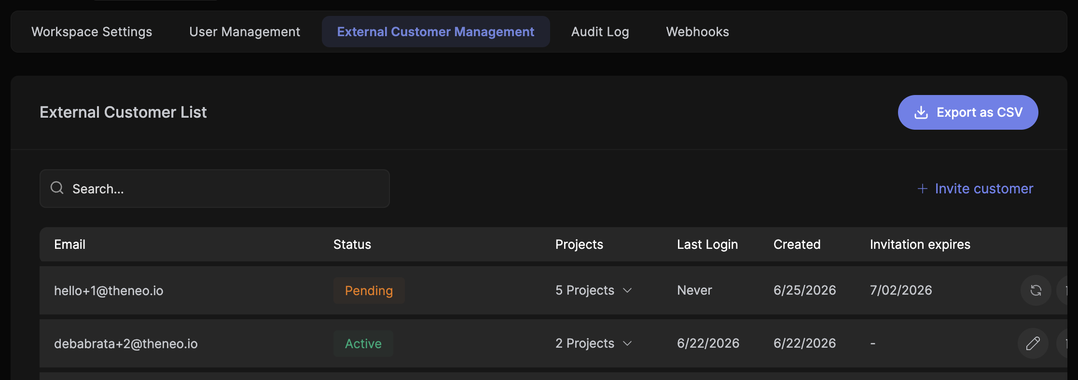Click the Created column header
Viewport: 1078px width, 380px height.
point(797,244)
